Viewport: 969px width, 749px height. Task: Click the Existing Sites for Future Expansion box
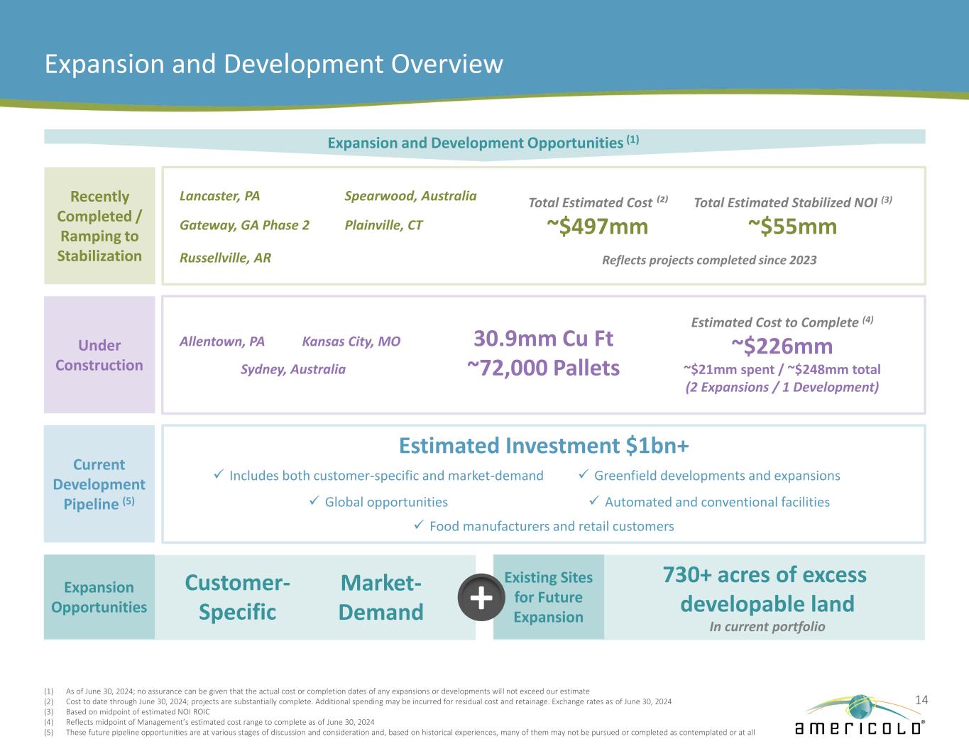[x=548, y=597]
